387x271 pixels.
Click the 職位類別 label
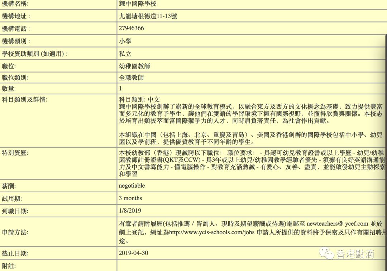pos(15,78)
